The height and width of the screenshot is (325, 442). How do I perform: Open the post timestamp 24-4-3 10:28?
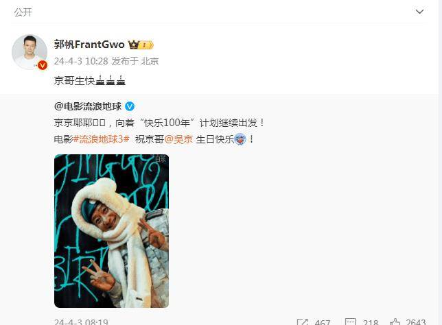81,61
